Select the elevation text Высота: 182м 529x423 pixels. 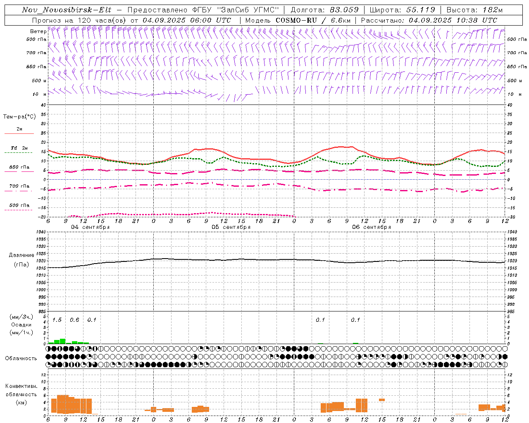(474, 10)
